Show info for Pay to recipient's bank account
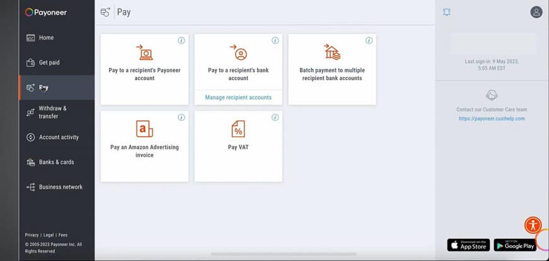 275,40
